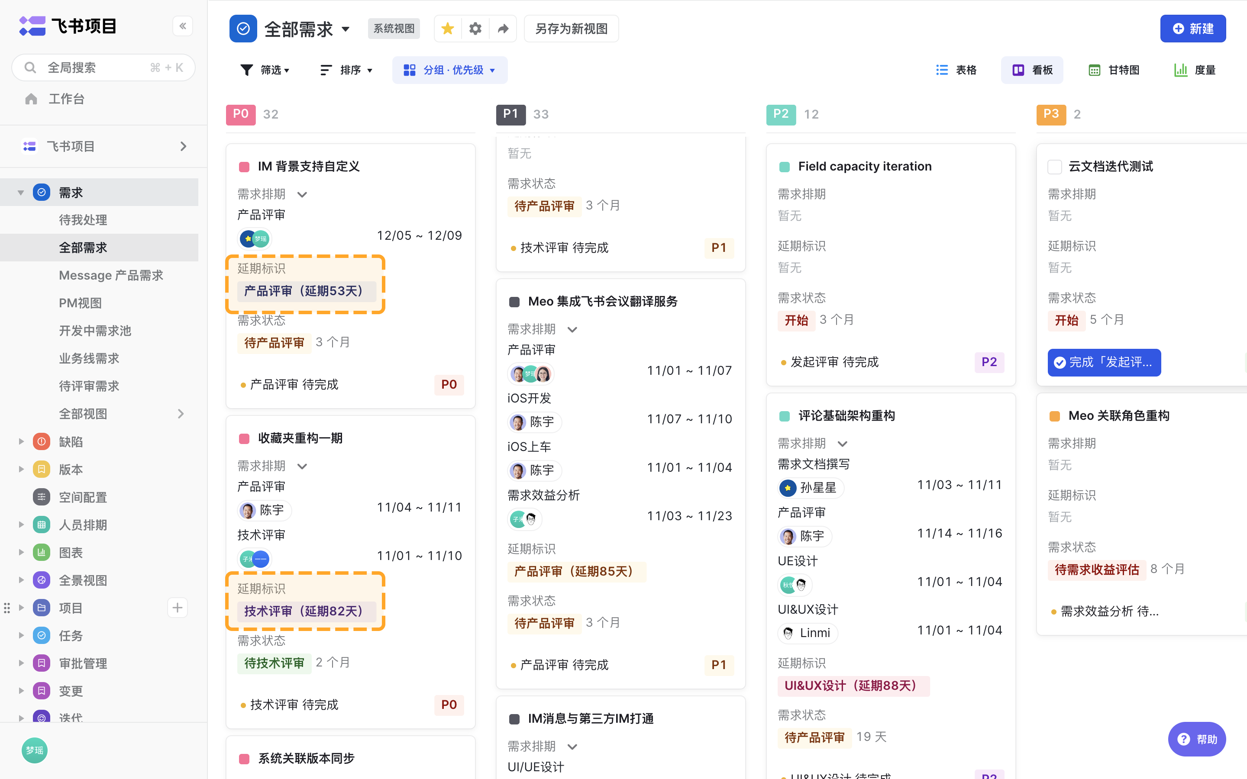Click the 飞书项目 space icon in sidebar
1247x779 pixels.
point(29,146)
